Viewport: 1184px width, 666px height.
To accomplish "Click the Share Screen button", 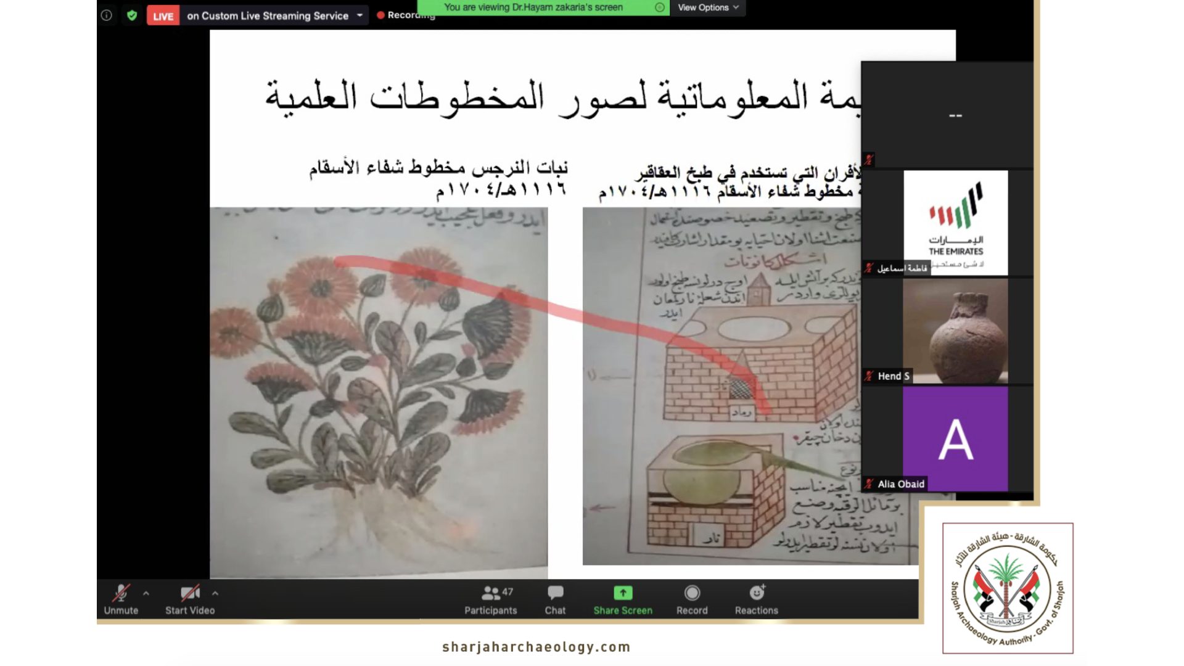I will click(623, 599).
